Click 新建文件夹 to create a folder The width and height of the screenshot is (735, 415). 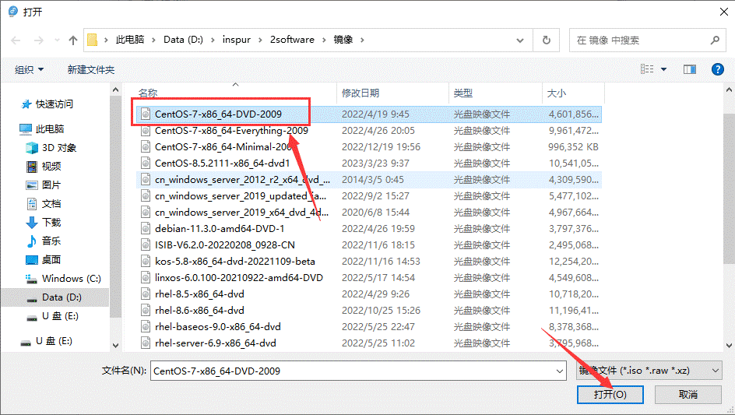[90, 69]
